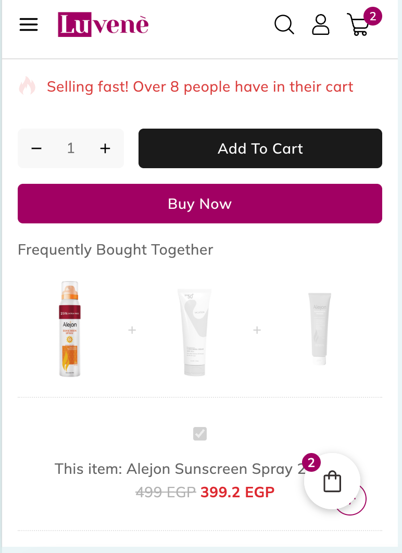Image resolution: width=402 pixels, height=553 pixels.
Task: Open the floating shopping bag button
Action: click(332, 481)
